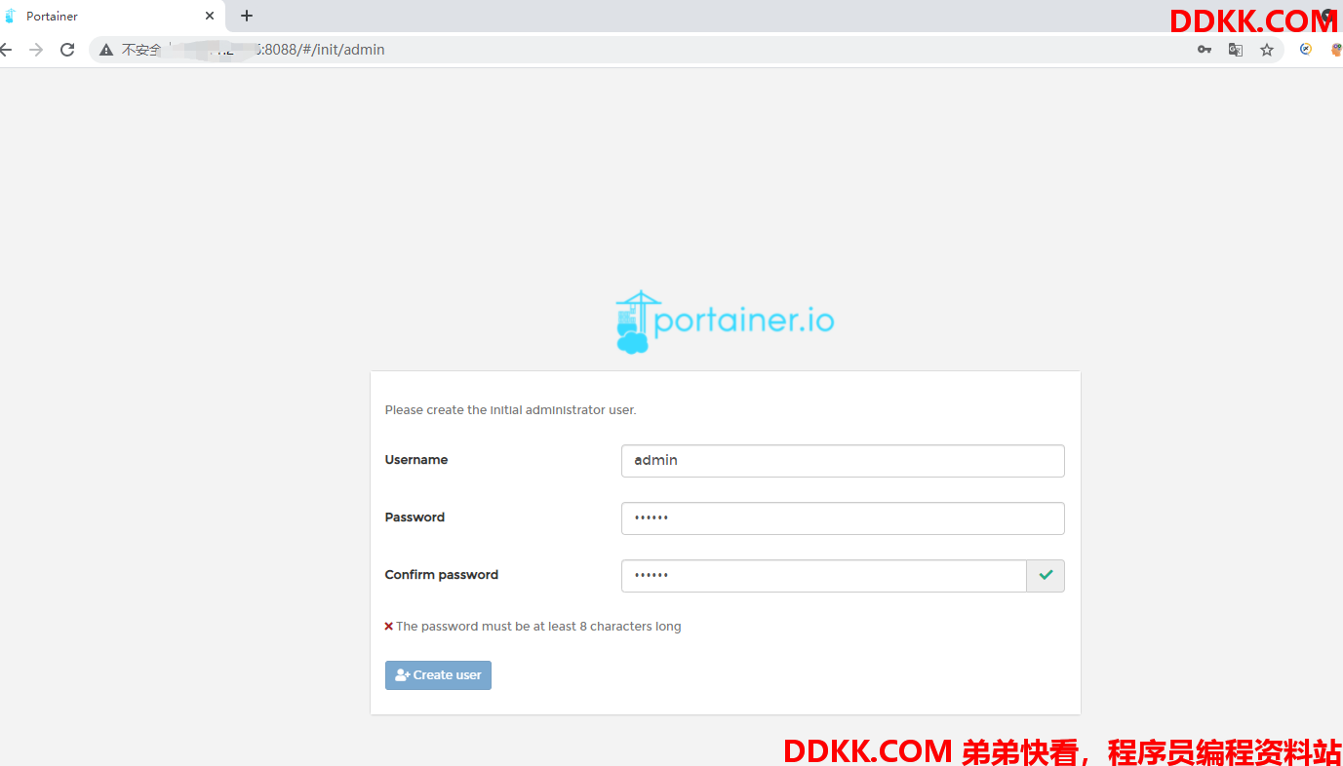Close the Portainer tab

click(x=210, y=16)
